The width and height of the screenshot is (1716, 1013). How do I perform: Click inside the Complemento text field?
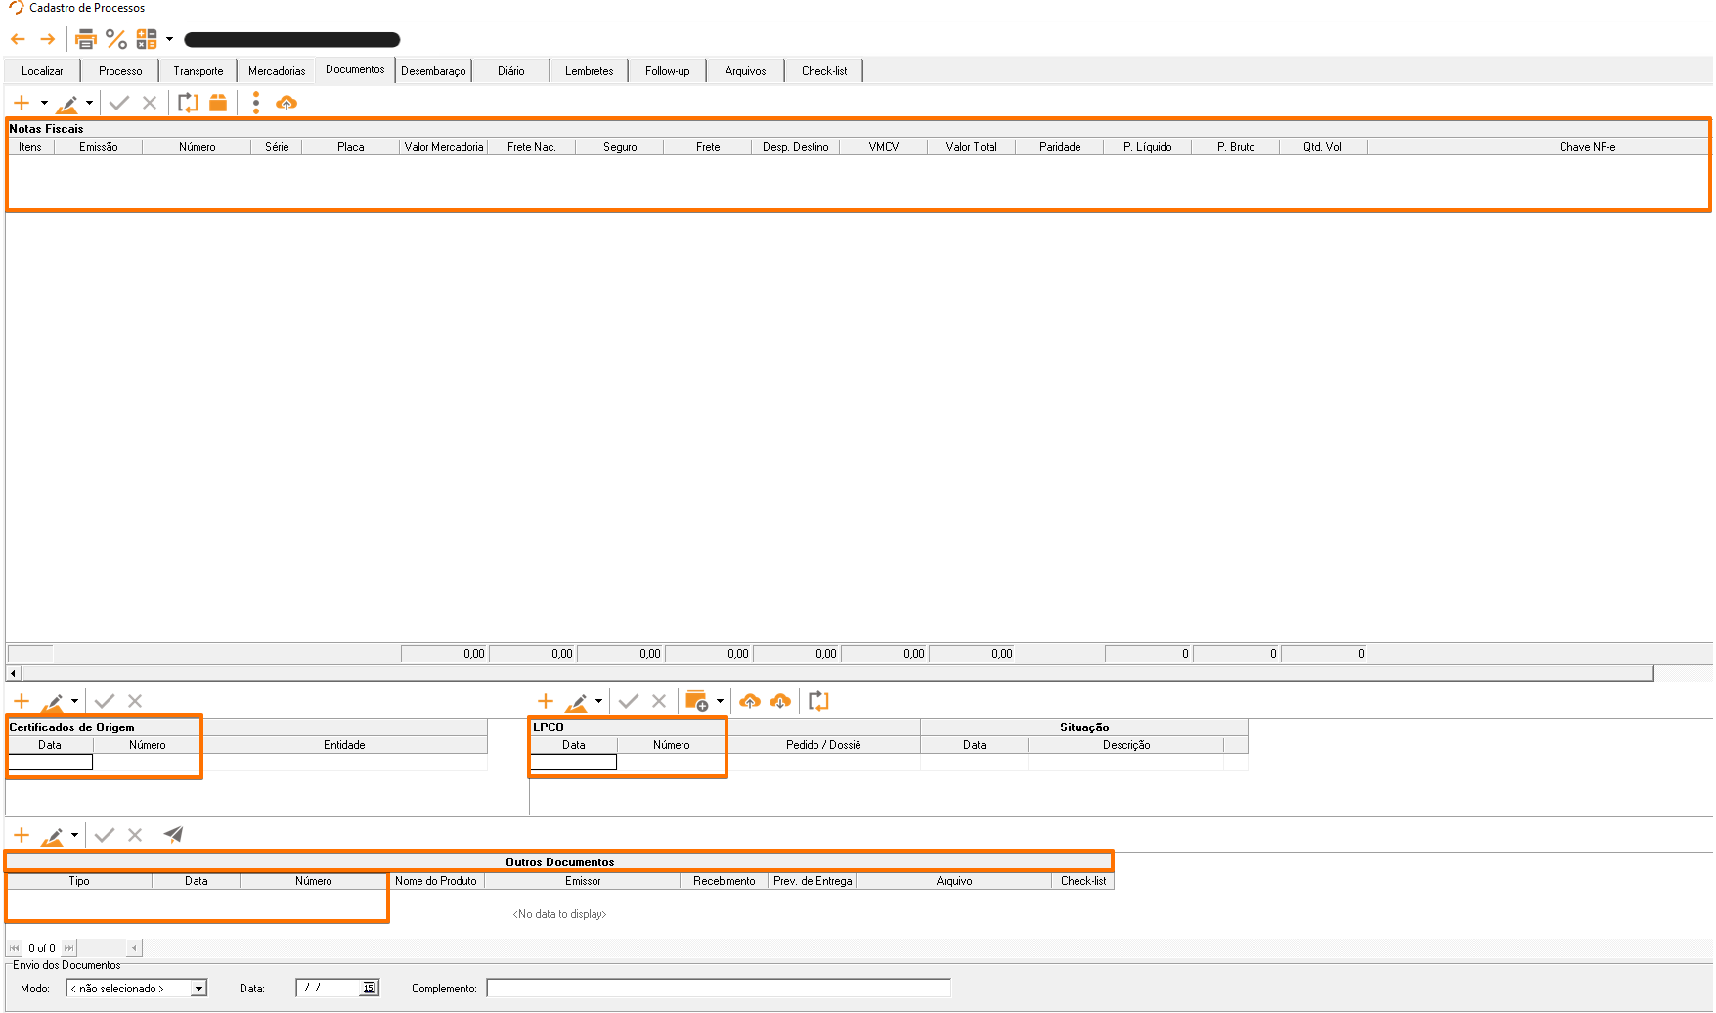(719, 989)
